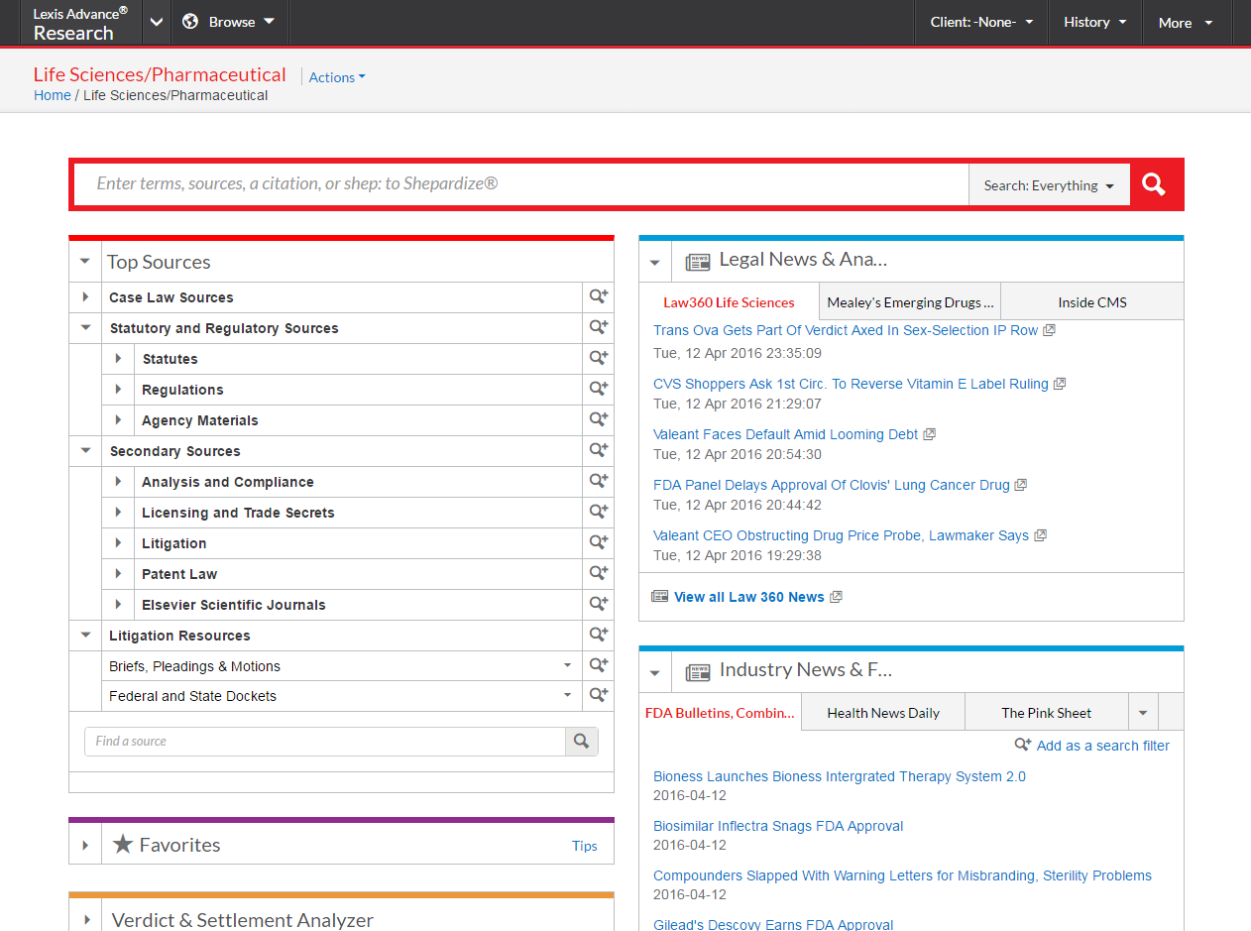Collapse the Legal News & Analysis panel

pos(654,262)
